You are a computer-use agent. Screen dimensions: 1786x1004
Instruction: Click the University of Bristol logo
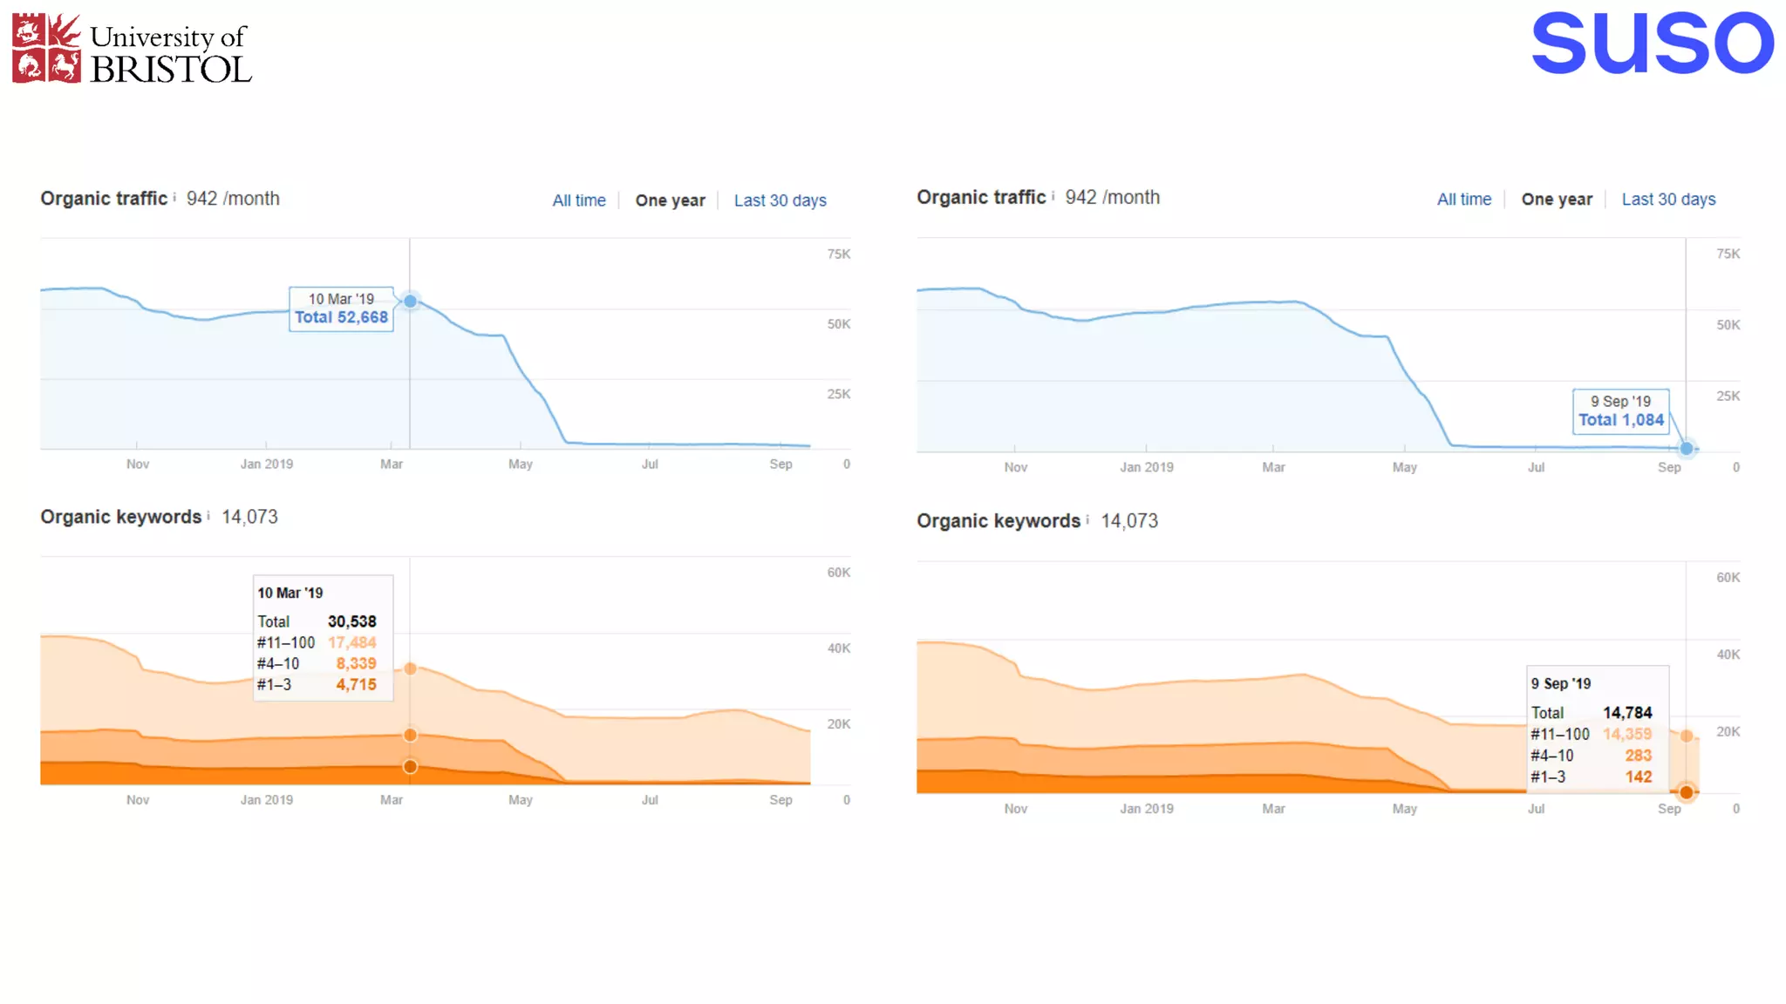[132, 49]
